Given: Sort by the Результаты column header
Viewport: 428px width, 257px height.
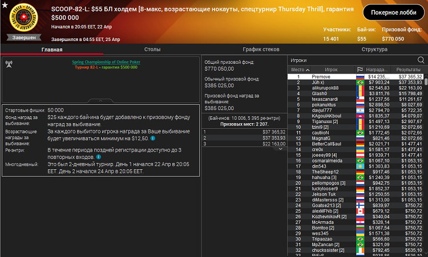Looking at the screenshot, I should pos(408,70).
